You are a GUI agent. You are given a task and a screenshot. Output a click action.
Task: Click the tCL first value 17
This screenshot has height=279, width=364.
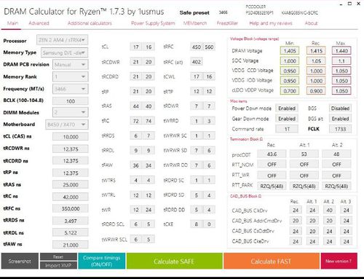pos(136,47)
